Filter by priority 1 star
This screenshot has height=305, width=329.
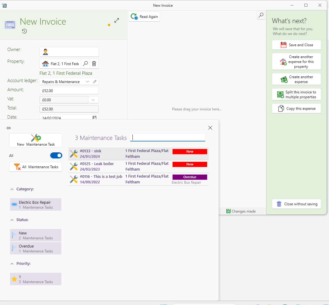(36, 279)
